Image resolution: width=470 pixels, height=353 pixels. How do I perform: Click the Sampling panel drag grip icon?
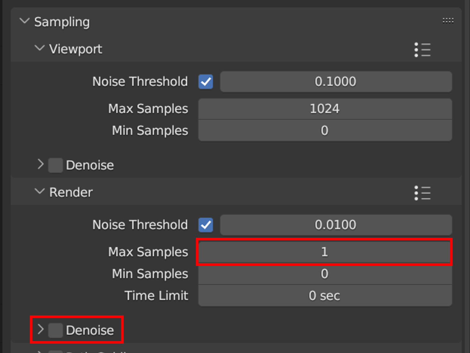(x=448, y=21)
